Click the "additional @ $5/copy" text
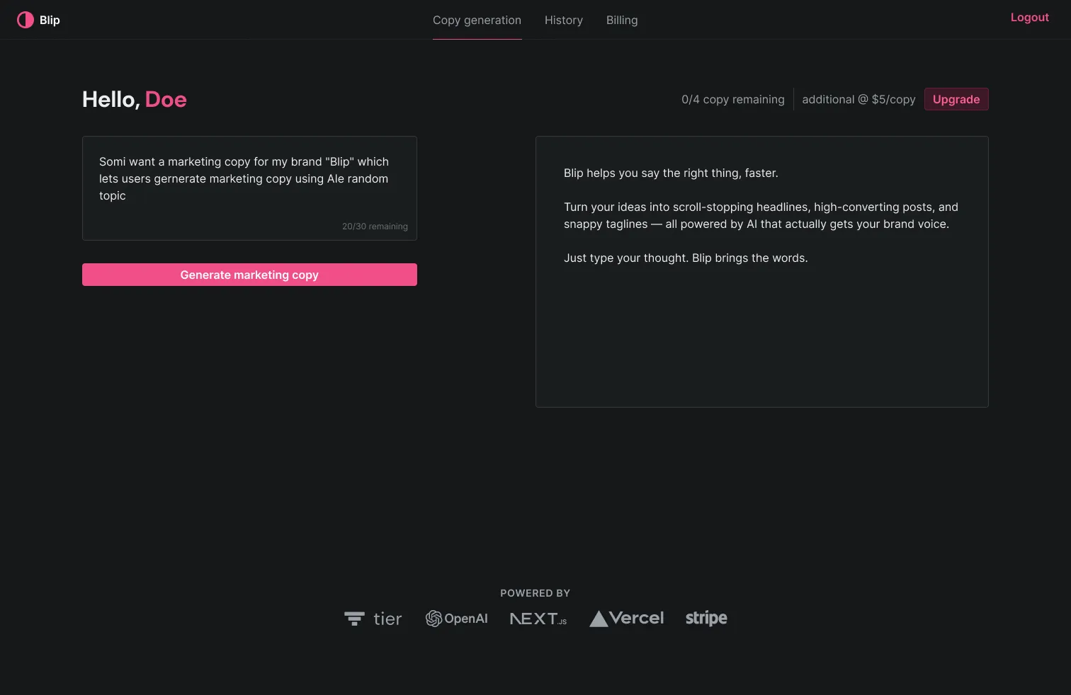This screenshot has height=695, width=1071. click(x=858, y=100)
